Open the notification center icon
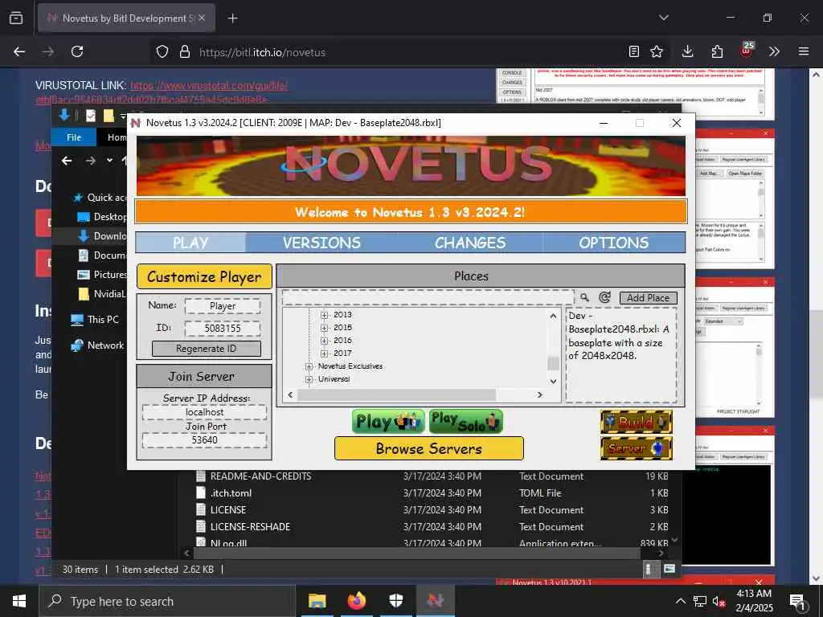The height and width of the screenshot is (617, 823). 798,601
